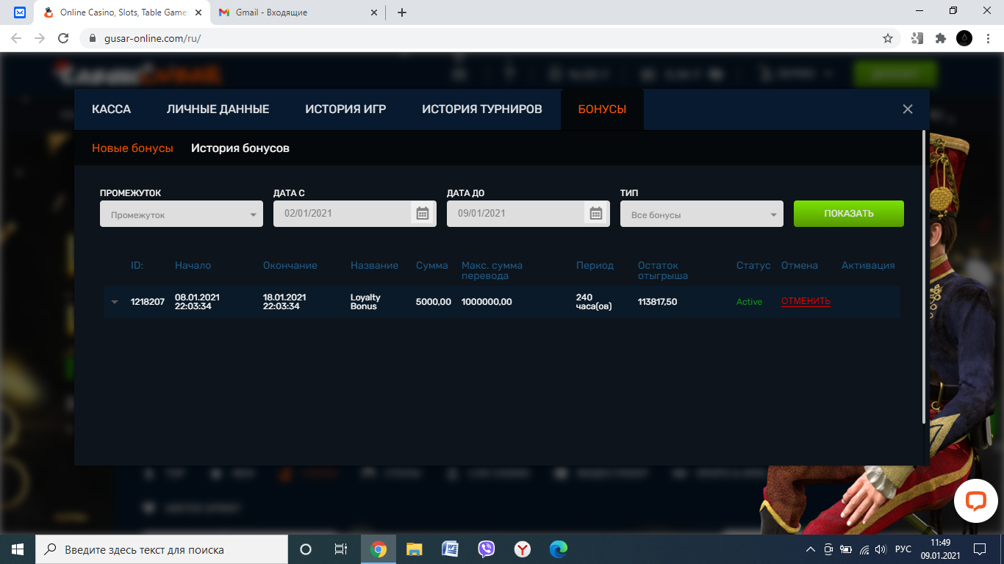Image resolution: width=1004 pixels, height=564 pixels.
Task: Open Microsoft Word from the taskbar
Action: [450, 549]
